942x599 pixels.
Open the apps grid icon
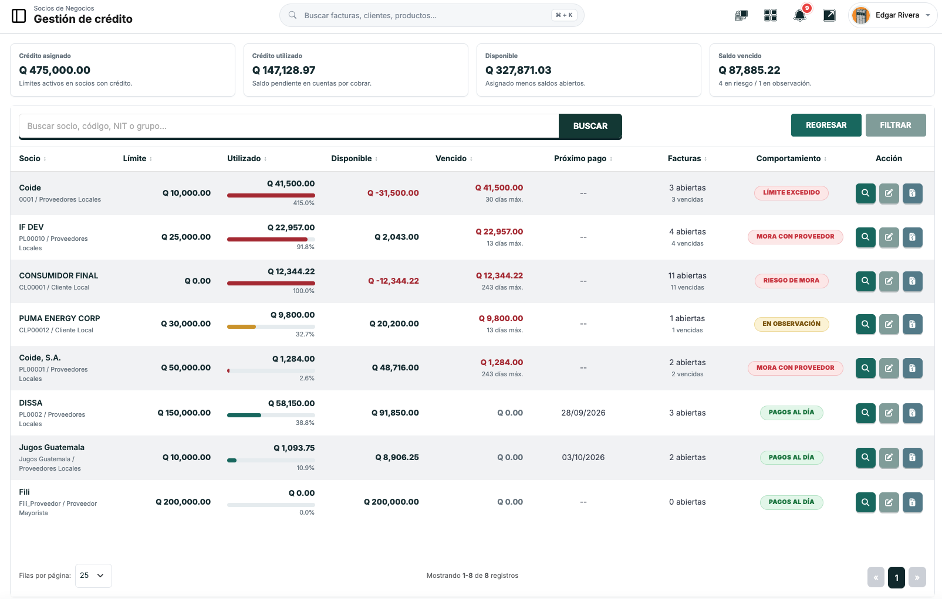(x=771, y=16)
